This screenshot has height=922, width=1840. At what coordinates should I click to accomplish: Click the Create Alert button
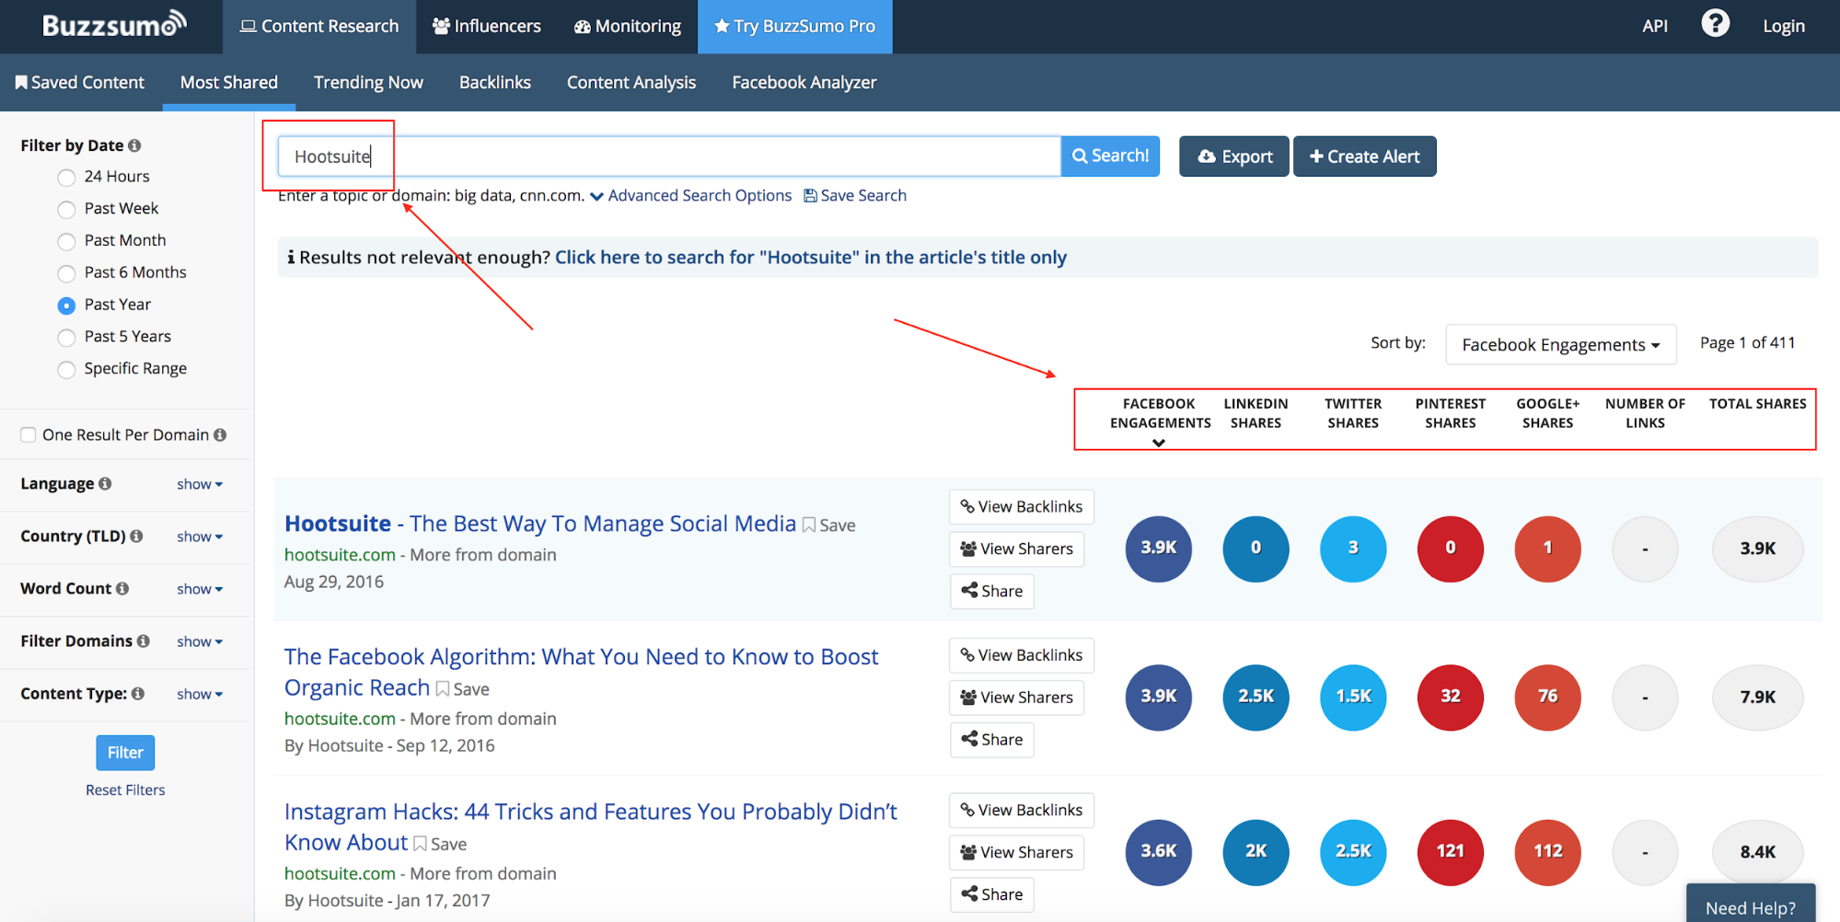(x=1365, y=156)
